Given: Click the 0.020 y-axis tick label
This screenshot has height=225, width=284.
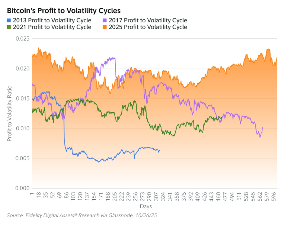Looking at the screenshot, I should (22, 68).
